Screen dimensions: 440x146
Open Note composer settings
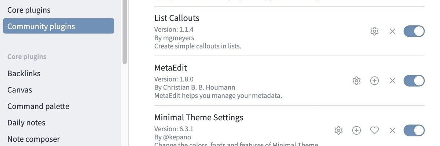coord(59,139)
